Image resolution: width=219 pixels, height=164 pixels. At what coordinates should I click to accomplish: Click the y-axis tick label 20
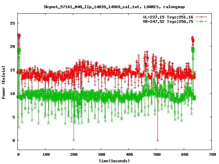tap(12, 46)
